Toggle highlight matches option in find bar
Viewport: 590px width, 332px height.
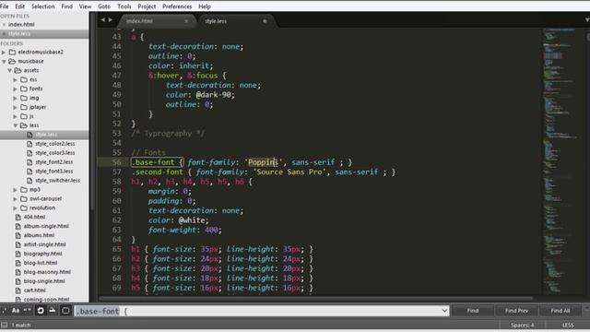coord(65,311)
